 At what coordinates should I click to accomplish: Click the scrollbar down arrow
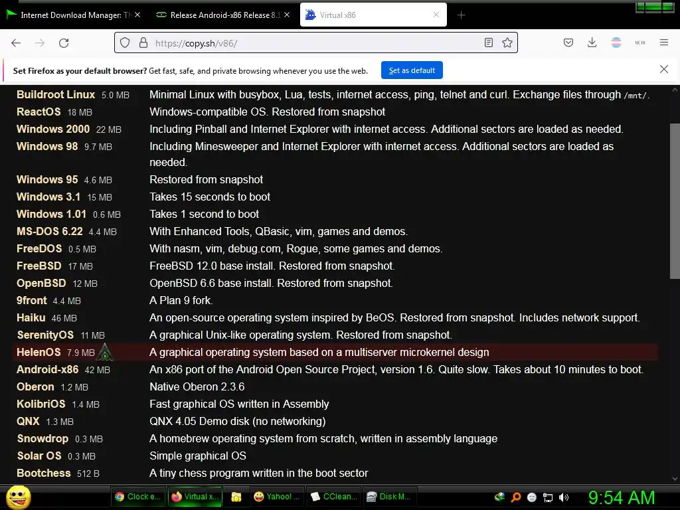point(675,479)
